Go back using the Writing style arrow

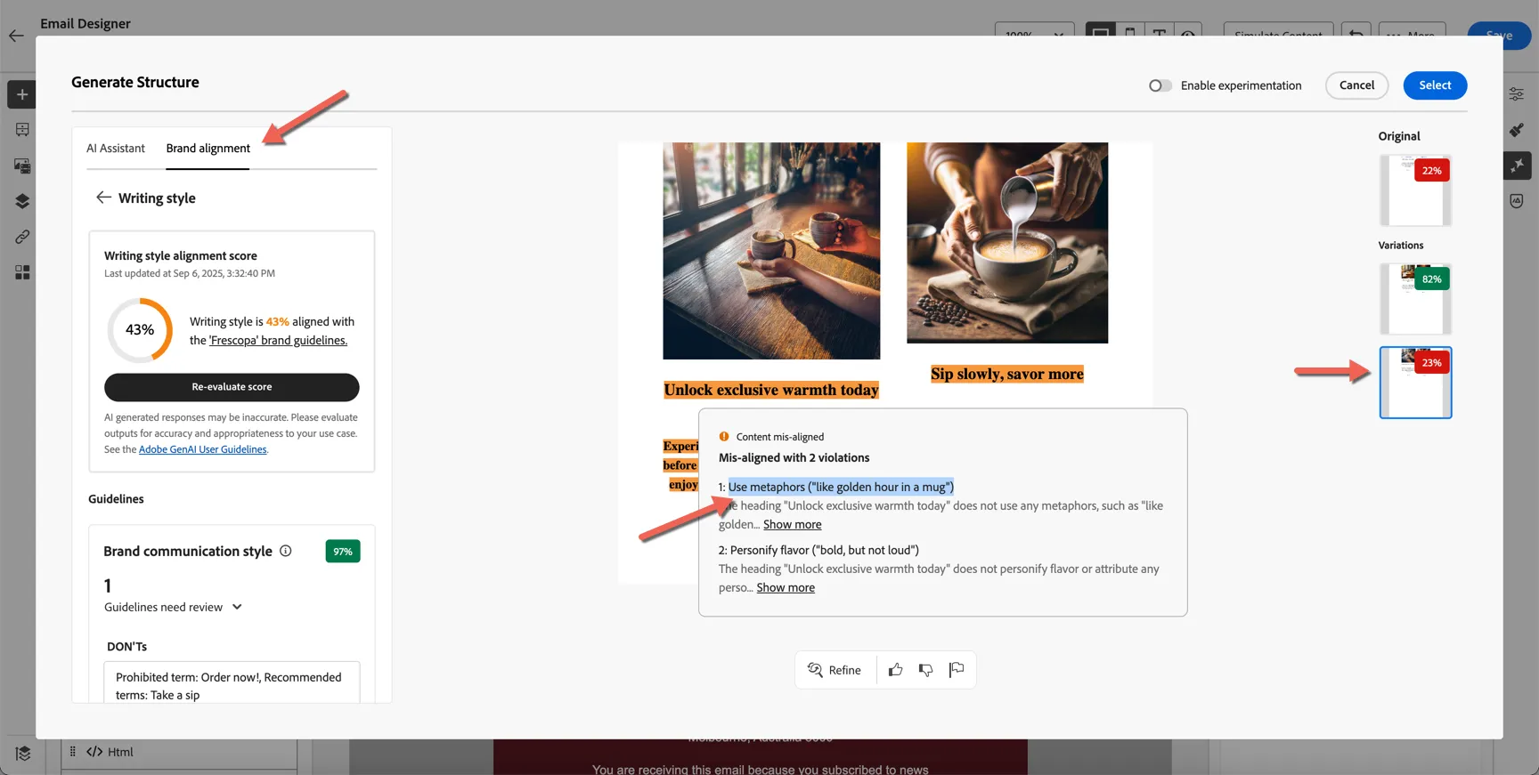tap(103, 198)
